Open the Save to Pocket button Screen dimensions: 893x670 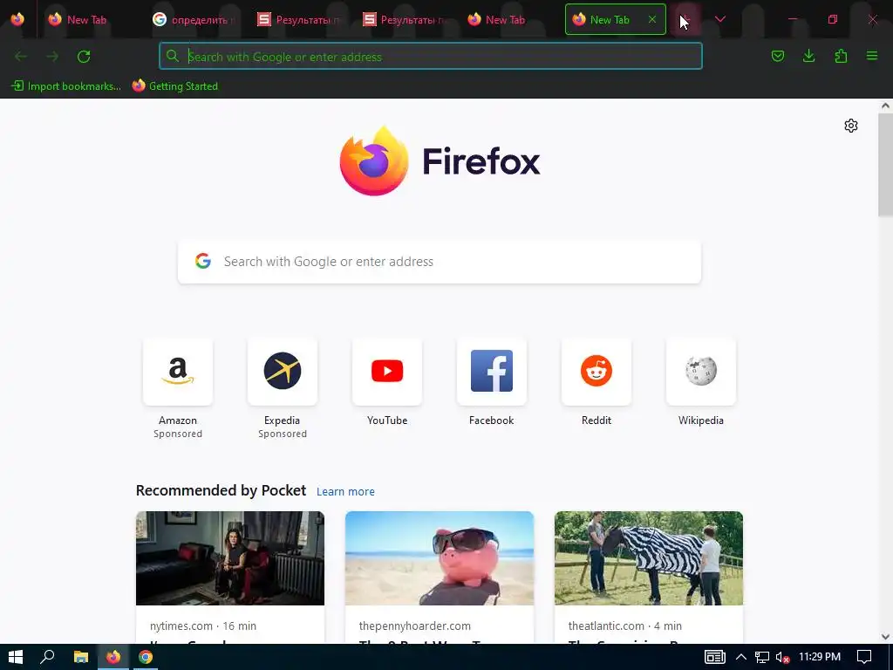pyautogui.click(x=777, y=56)
